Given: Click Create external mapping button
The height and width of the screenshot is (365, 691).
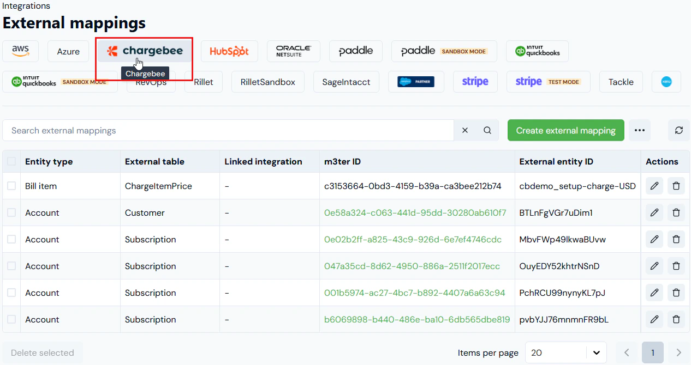Looking at the screenshot, I should click(x=566, y=130).
